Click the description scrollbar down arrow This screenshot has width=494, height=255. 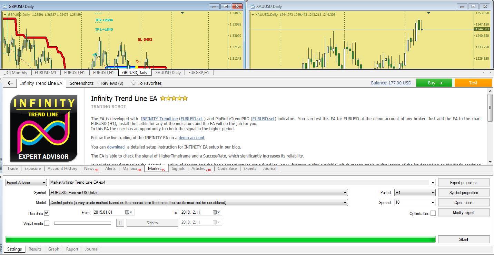(x=490, y=162)
